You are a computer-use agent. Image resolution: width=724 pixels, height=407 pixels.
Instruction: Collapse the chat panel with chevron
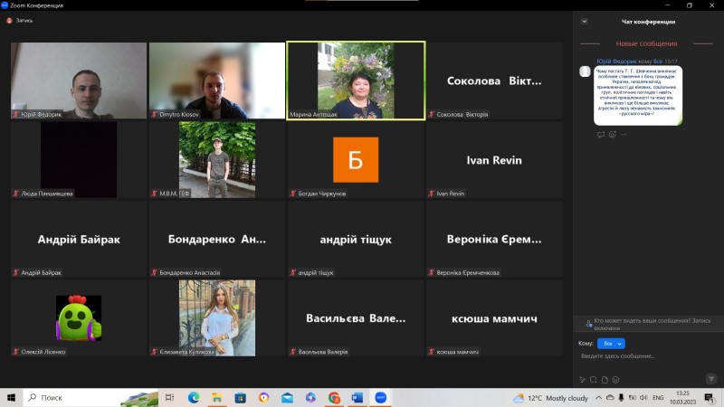[x=585, y=22]
